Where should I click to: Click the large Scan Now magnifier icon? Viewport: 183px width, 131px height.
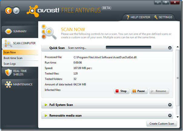[49, 32]
